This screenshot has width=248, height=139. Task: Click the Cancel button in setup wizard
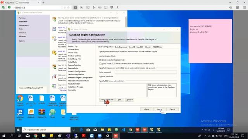[x=172, y=109]
